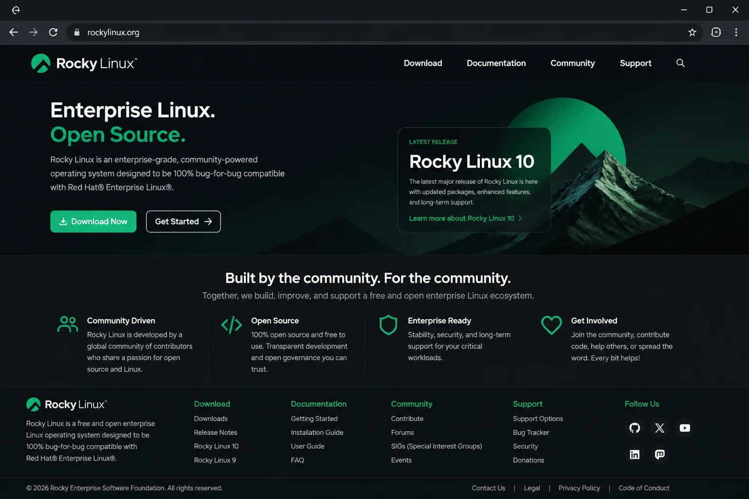Open the Bug Tracker link
The height and width of the screenshot is (499, 749).
coord(531,432)
